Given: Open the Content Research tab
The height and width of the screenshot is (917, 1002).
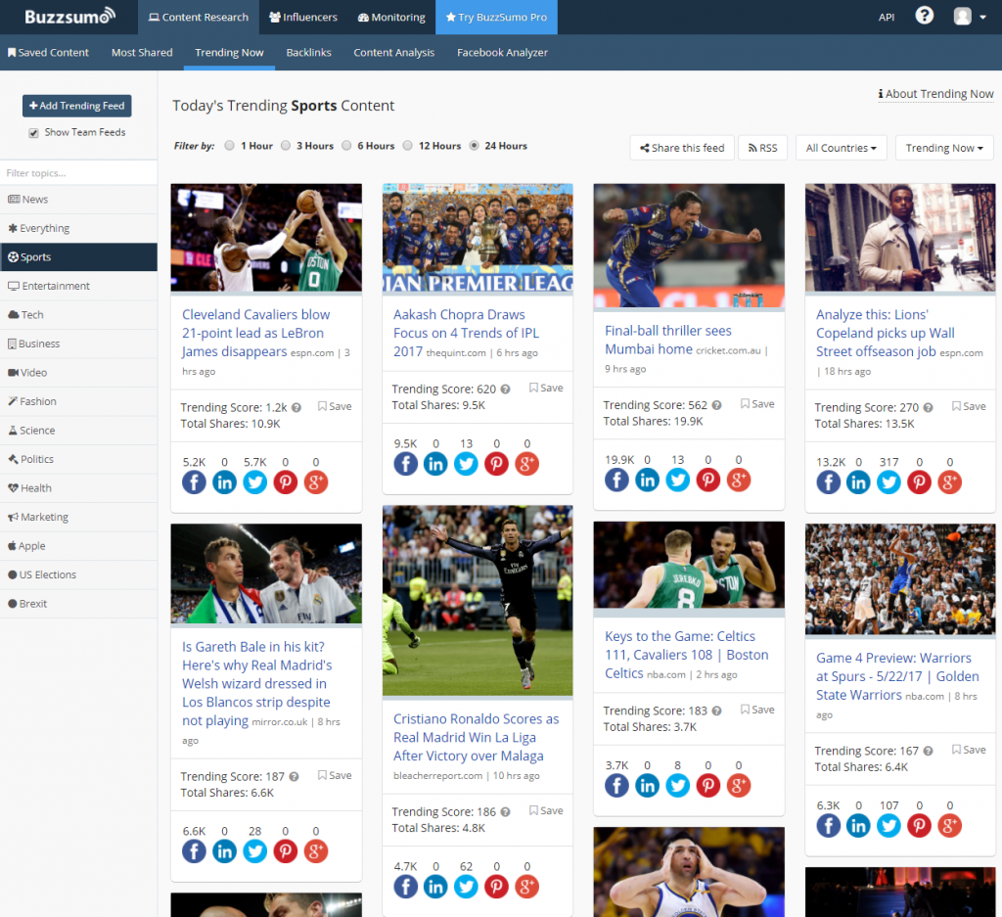Looking at the screenshot, I should tap(198, 18).
